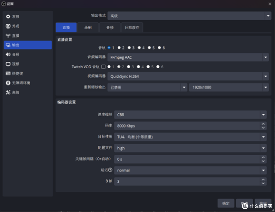Switch to the 音频 tab
This screenshot has height=212, width=275.
110,27
